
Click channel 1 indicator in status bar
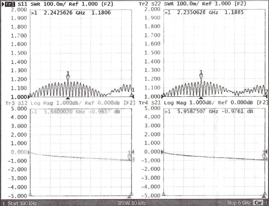click(x=4, y=203)
